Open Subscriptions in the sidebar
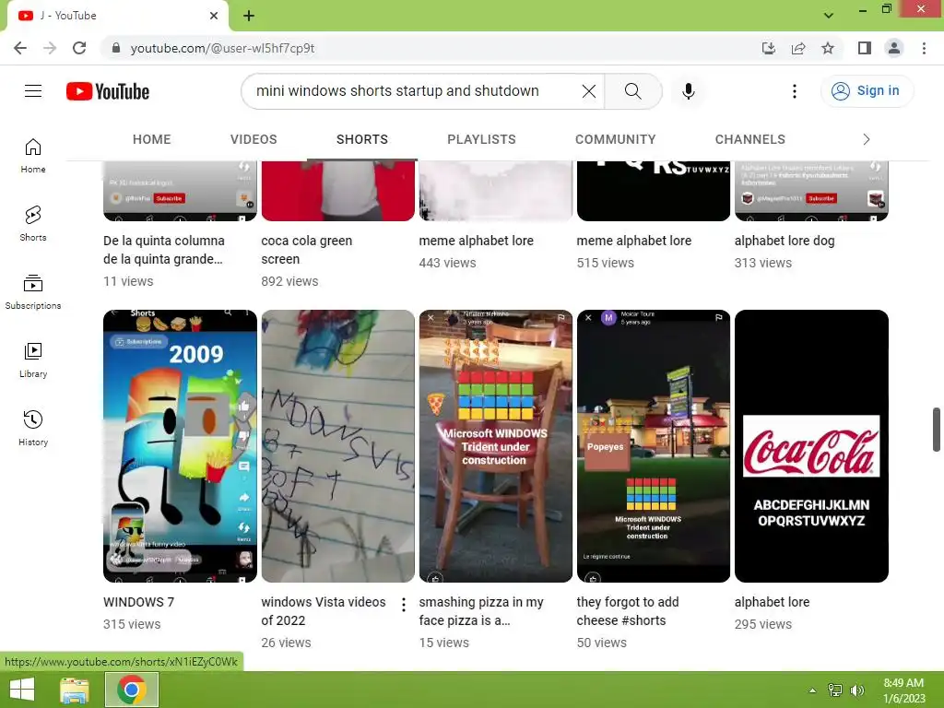Screen dimensions: 944x708 click(x=33, y=292)
